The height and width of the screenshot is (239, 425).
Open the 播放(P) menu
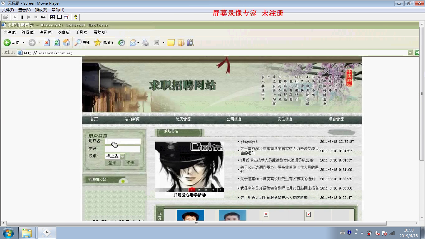[41, 10]
